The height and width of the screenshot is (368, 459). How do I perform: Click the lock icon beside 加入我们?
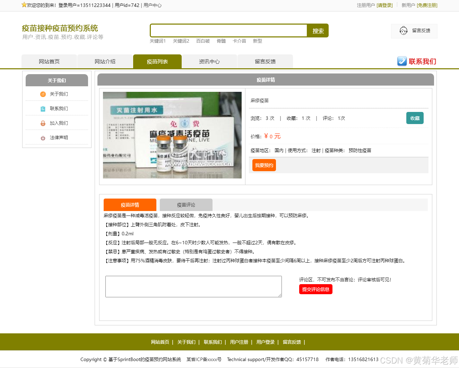pos(43,123)
